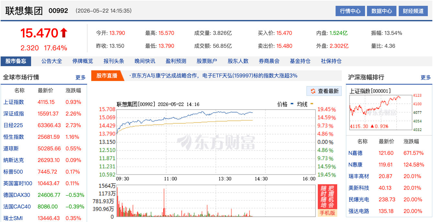Open the 券商晨会 menu item
This screenshot has height=222, width=444.
269,61
